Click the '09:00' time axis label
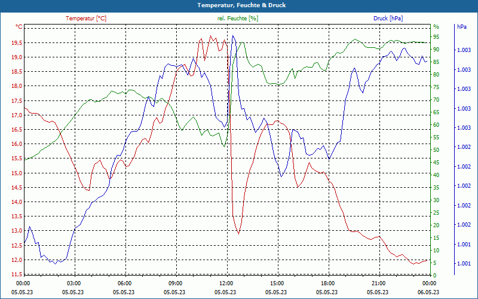This screenshot has width=478, height=299. pos(175,283)
